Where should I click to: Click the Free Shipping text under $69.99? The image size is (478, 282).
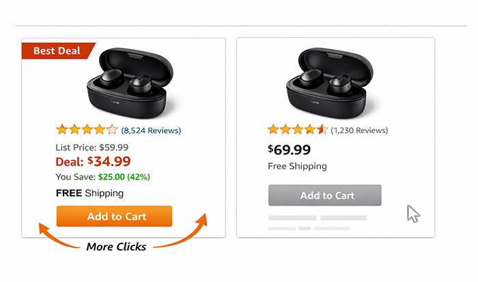(297, 166)
